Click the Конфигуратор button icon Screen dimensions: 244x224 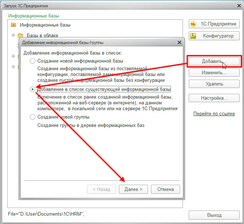(x=194, y=36)
